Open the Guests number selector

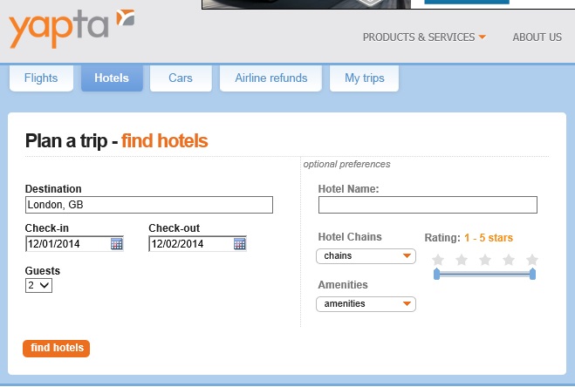coord(39,285)
